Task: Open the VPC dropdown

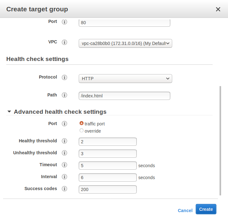Action: tap(125, 43)
